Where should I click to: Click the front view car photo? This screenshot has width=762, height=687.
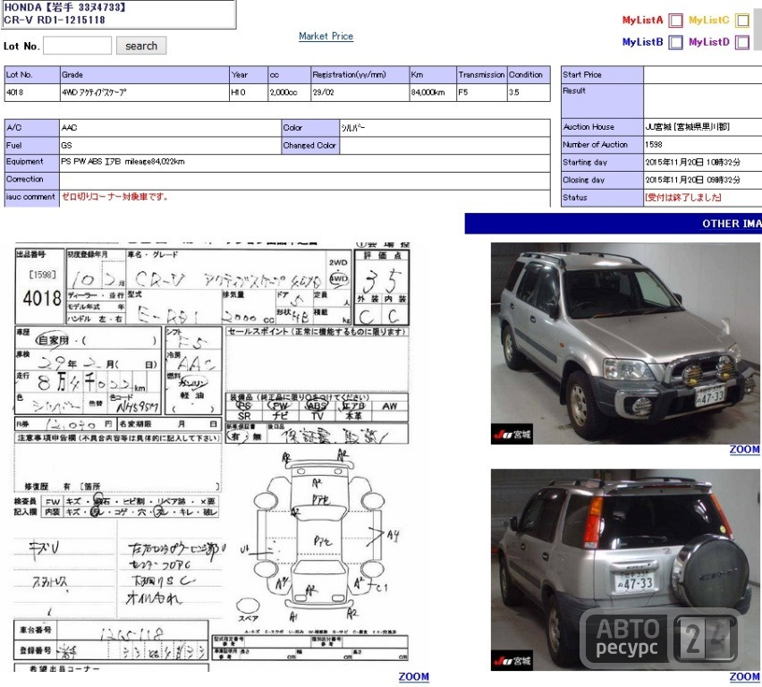(x=625, y=343)
